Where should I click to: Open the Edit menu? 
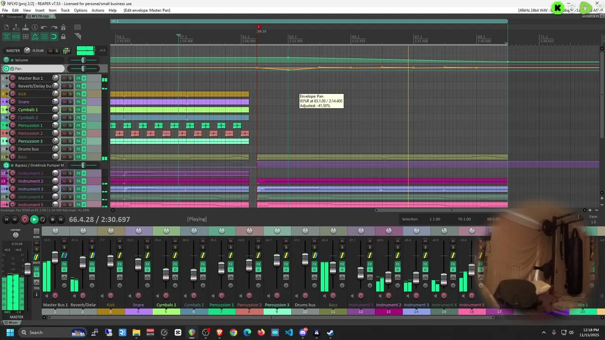[x=16, y=10]
